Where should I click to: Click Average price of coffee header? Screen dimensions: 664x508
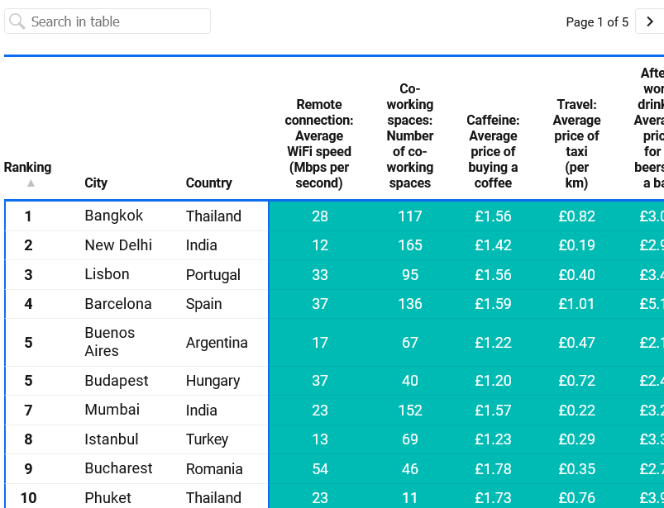(493, 151)
